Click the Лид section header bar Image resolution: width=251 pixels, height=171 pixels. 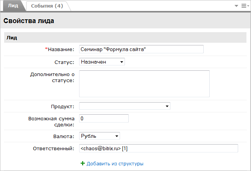tap(125, 38)
